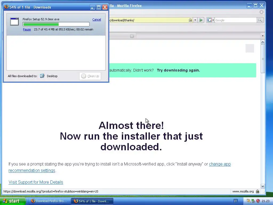The height and width of the screenshot is (205, 273).
Task: Open the Desktop download folder icon
Action: [x=42, y=76]
